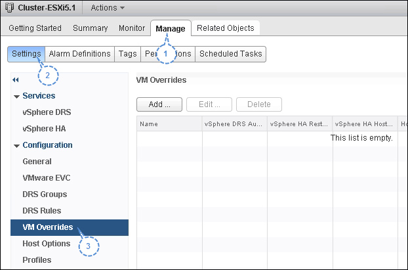Click the 'This list is empty.' message

coord(361,137)
